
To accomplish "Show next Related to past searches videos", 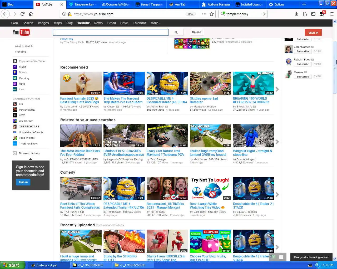I will (x=277, y=142).
